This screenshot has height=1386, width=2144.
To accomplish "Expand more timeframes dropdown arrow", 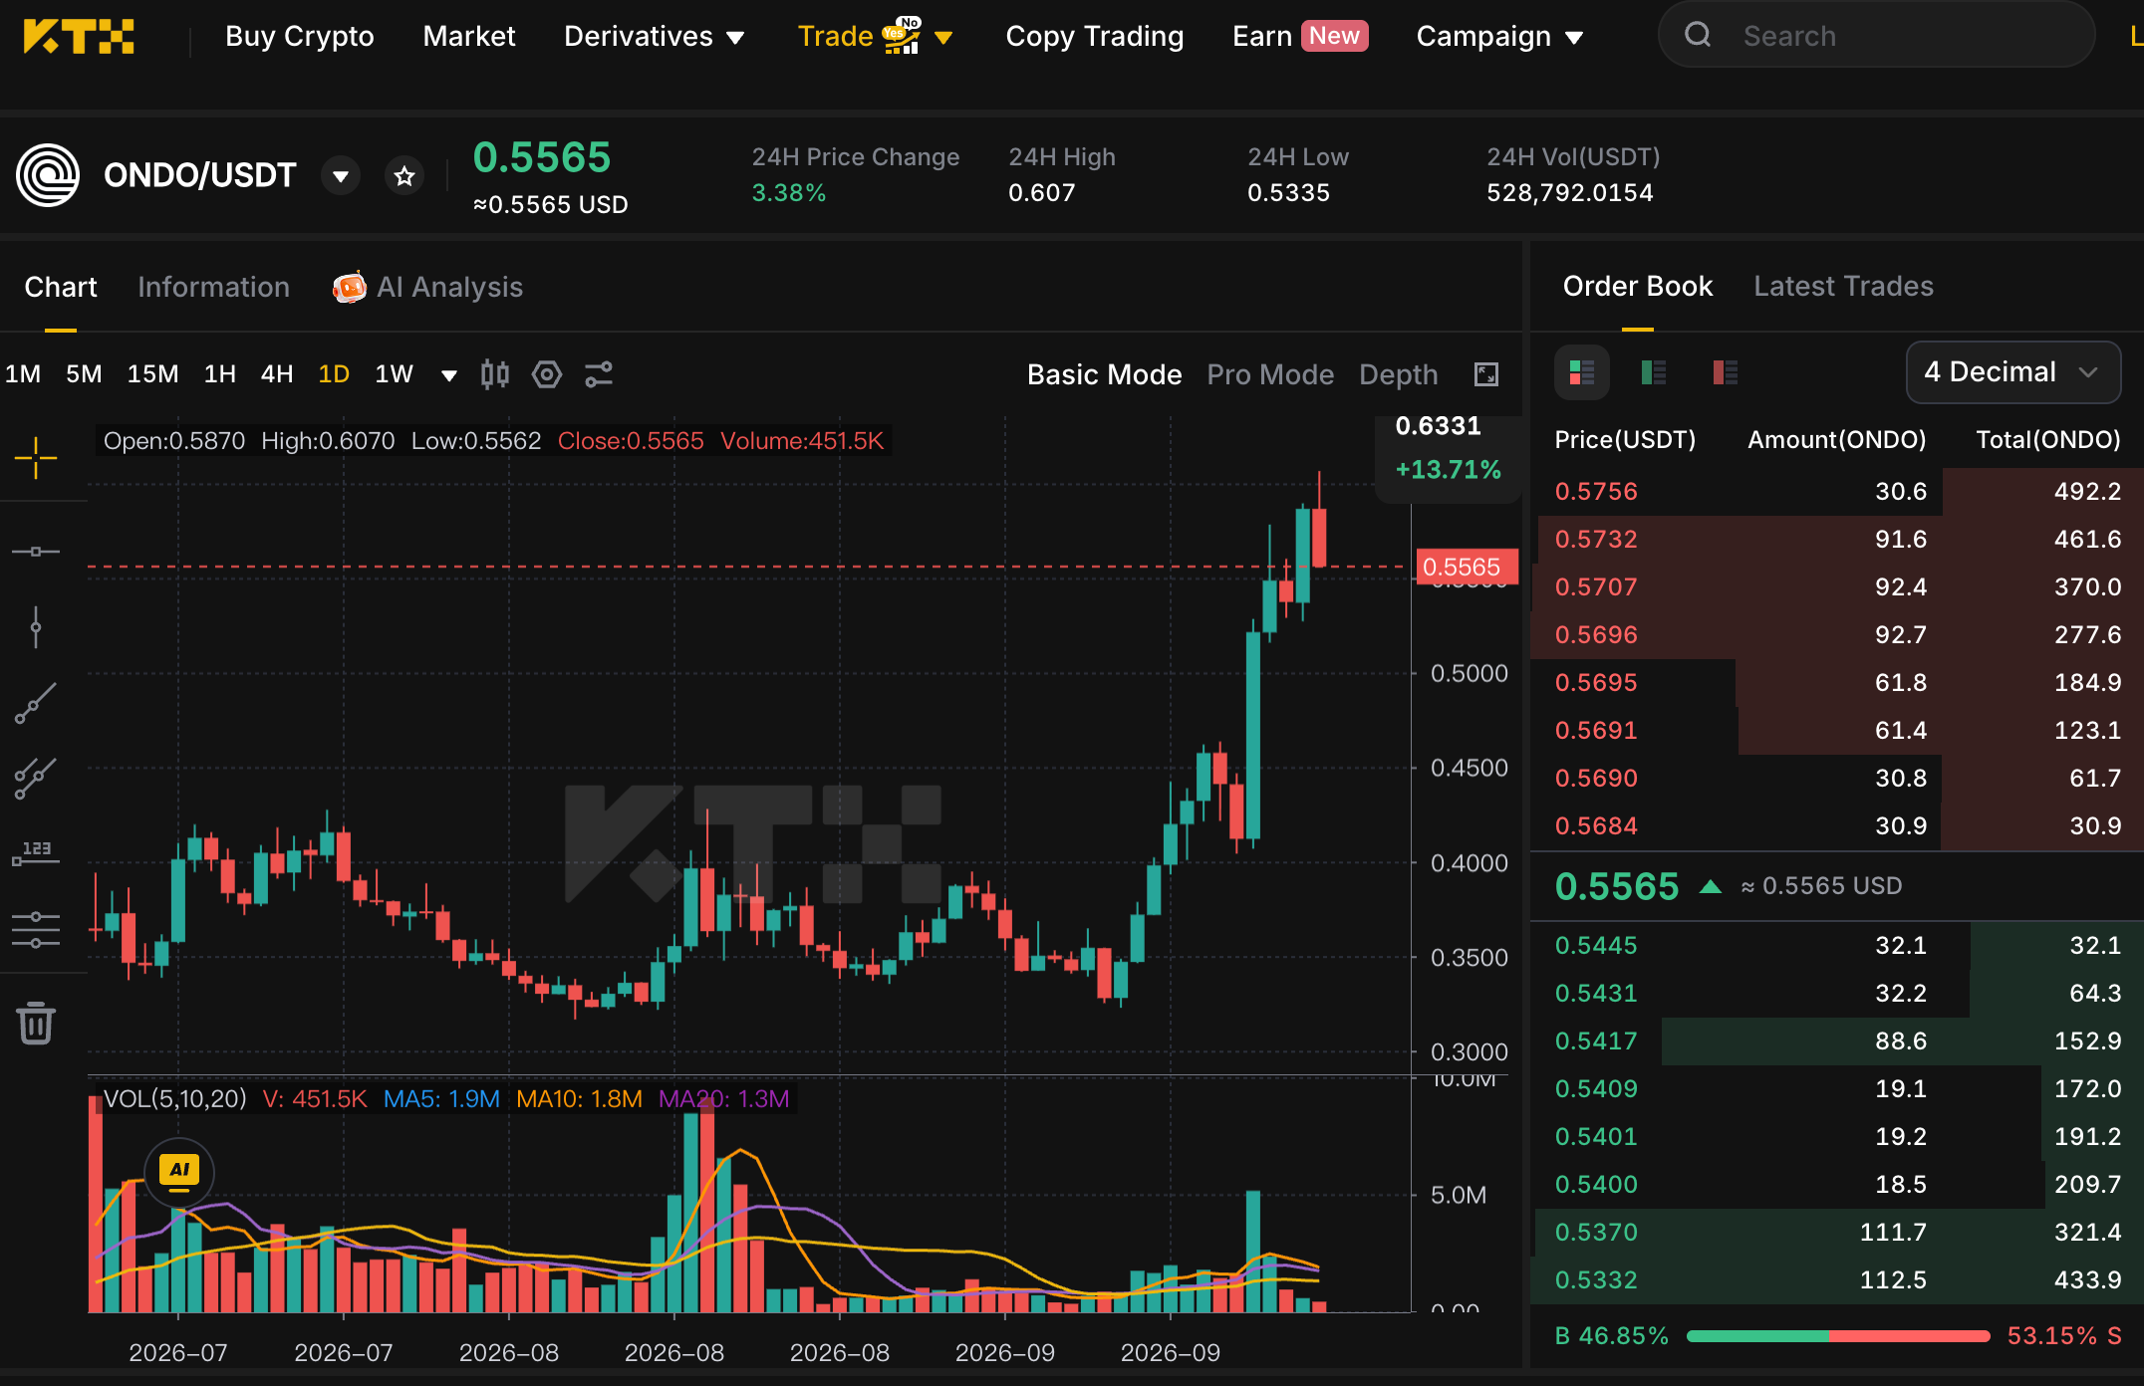I will point(449,375).
